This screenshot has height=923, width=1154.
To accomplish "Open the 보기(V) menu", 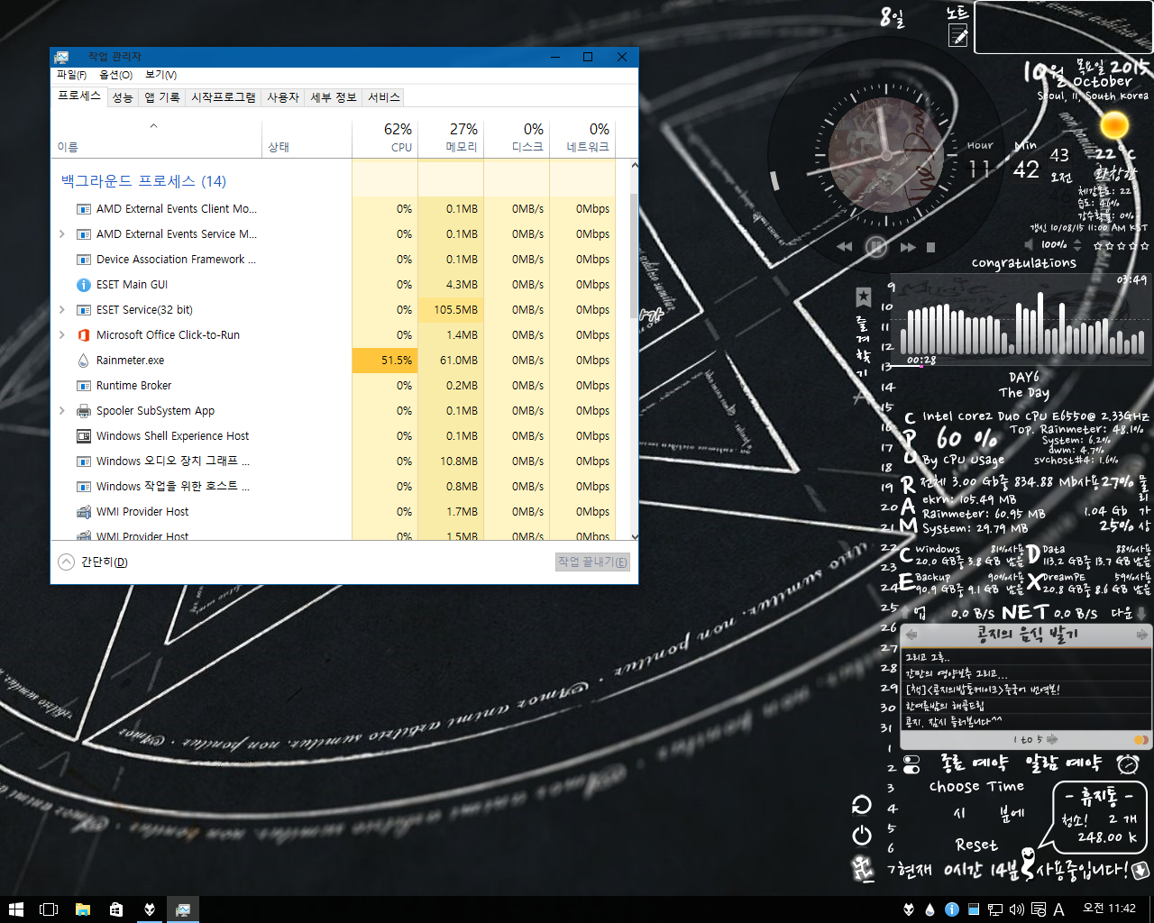I will pos(160,75).
